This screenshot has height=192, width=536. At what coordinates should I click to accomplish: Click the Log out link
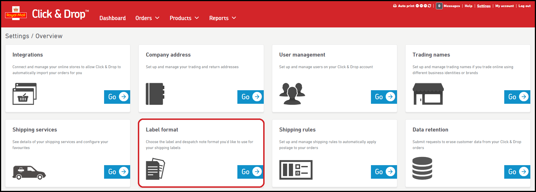pyautogui.click(x=524, y=6)
